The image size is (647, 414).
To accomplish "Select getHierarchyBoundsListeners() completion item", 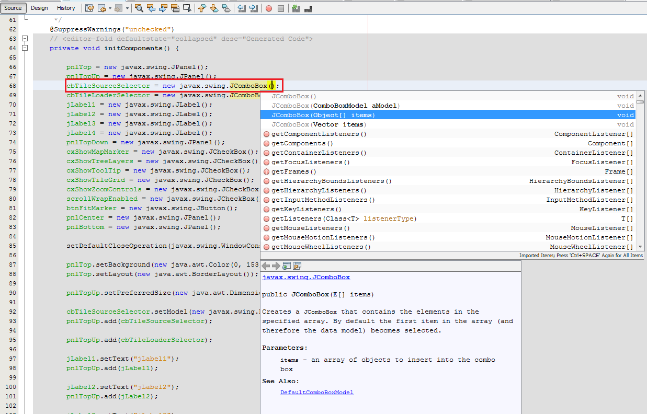I will coord(448,181).
